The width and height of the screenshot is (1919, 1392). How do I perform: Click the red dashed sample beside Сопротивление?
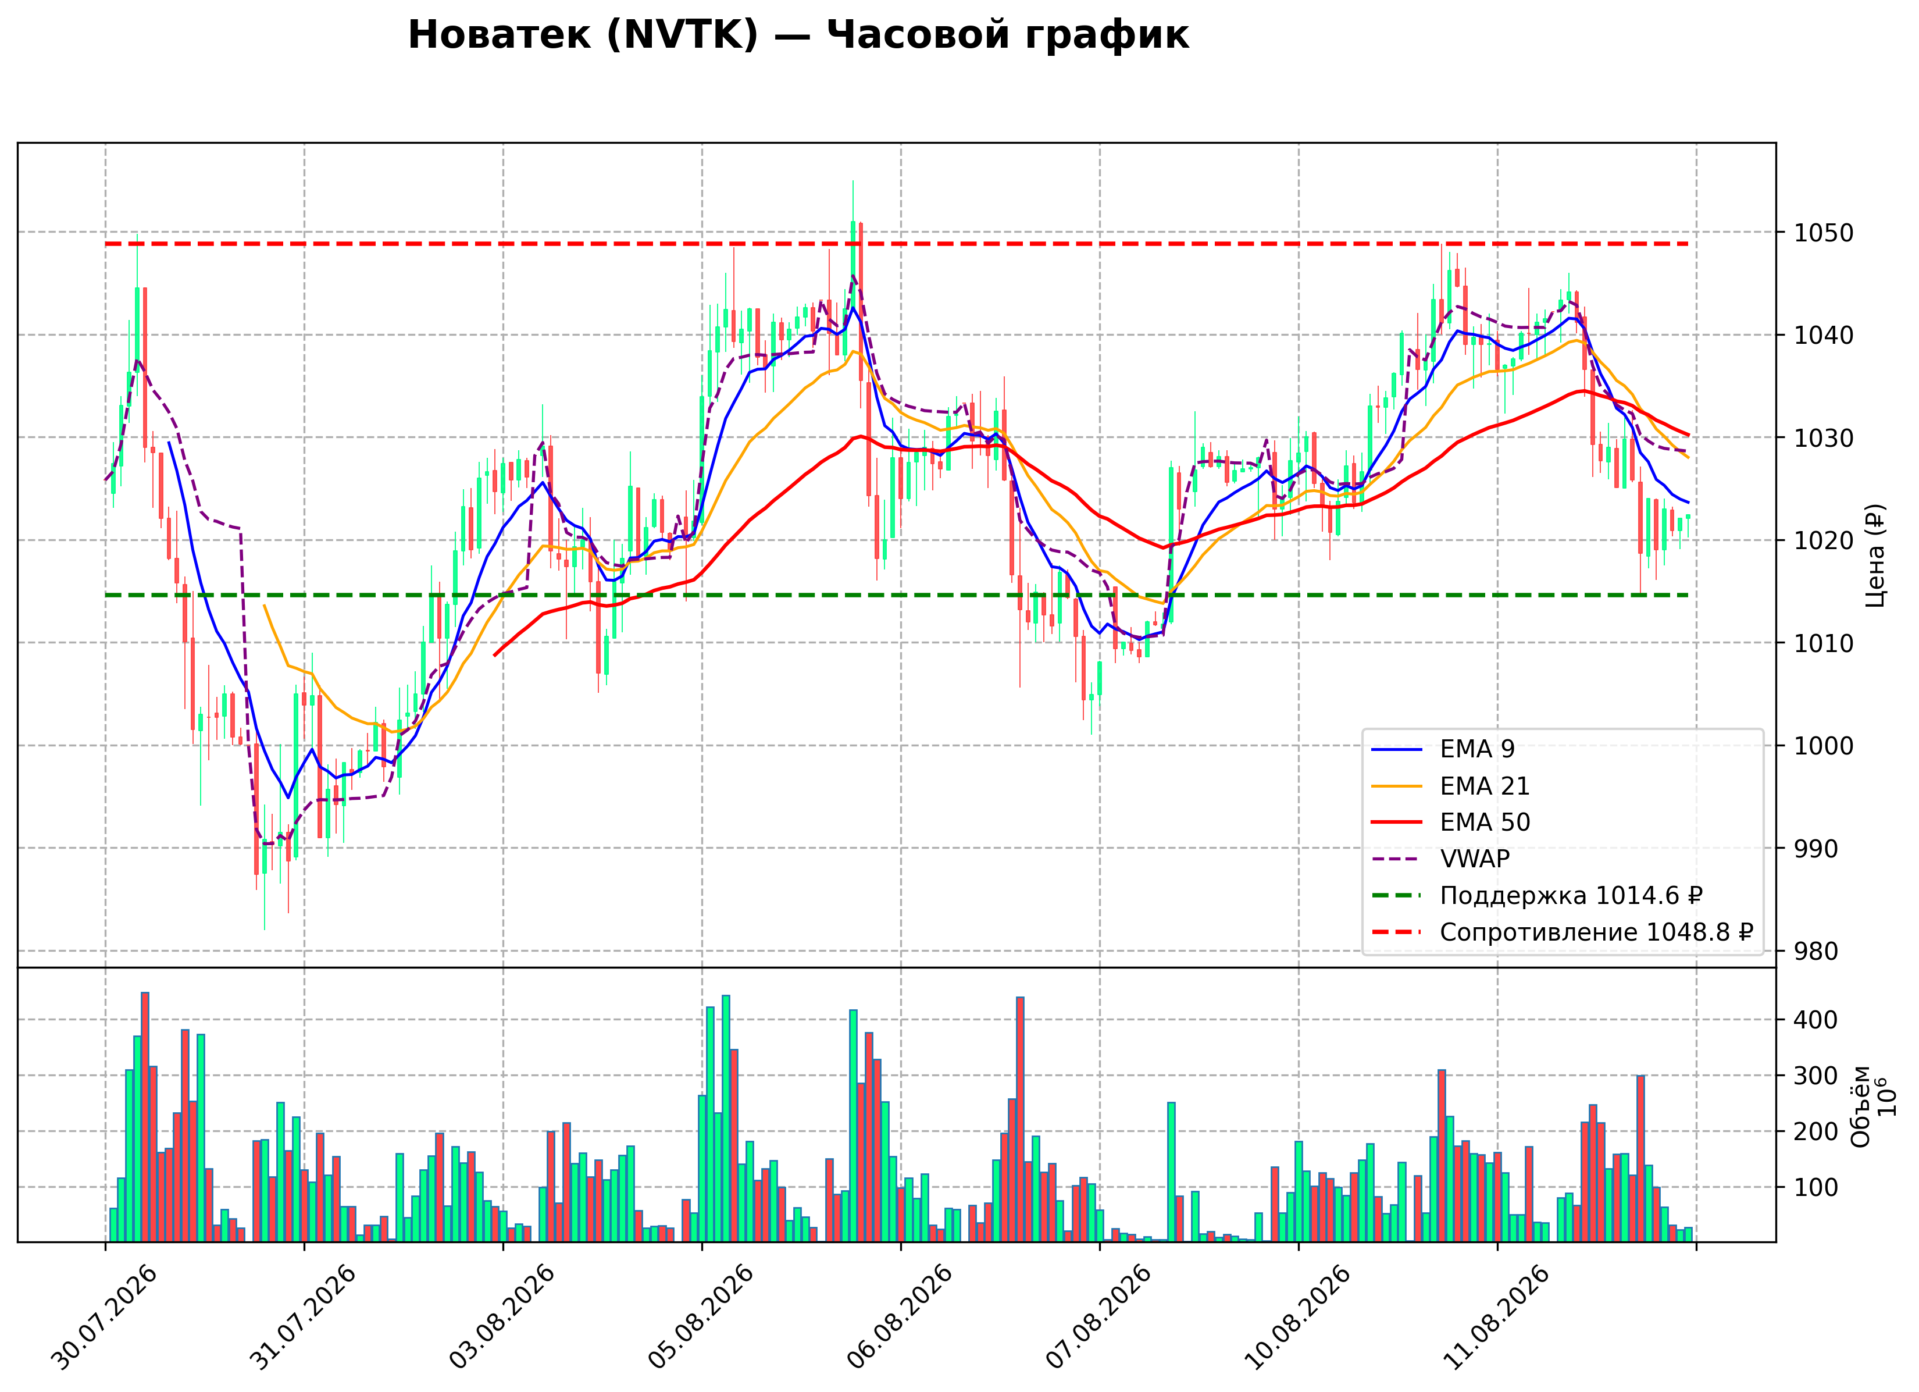click(x=1397, y=932)
